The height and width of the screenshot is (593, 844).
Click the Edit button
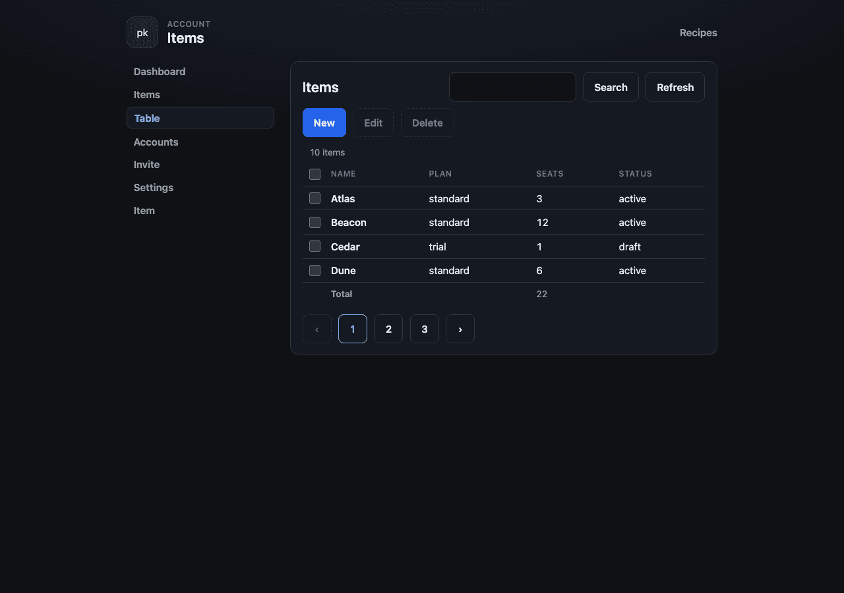click(373, 123)
